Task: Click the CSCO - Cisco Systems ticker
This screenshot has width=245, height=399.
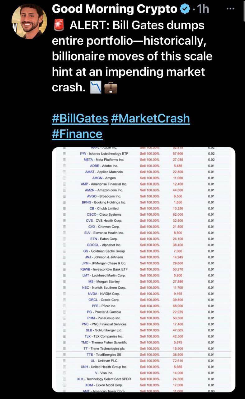Action: click(x=104, y=214)
